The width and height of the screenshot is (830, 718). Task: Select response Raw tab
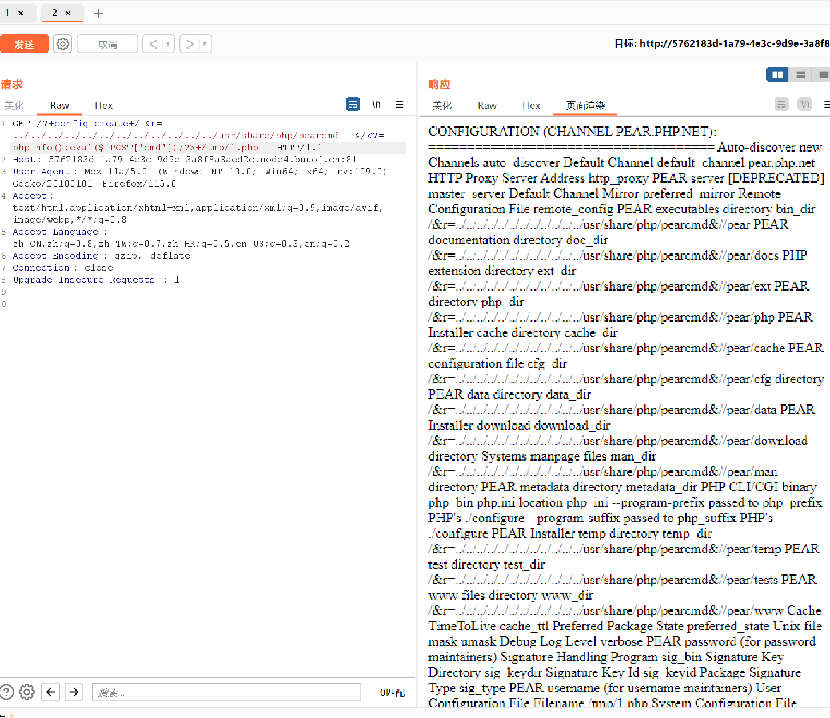(x=487, y=105)
